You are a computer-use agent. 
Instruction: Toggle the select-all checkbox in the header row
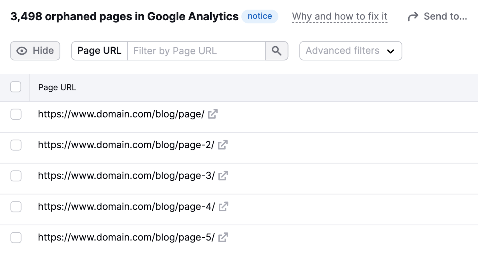(x=16, y=87)
